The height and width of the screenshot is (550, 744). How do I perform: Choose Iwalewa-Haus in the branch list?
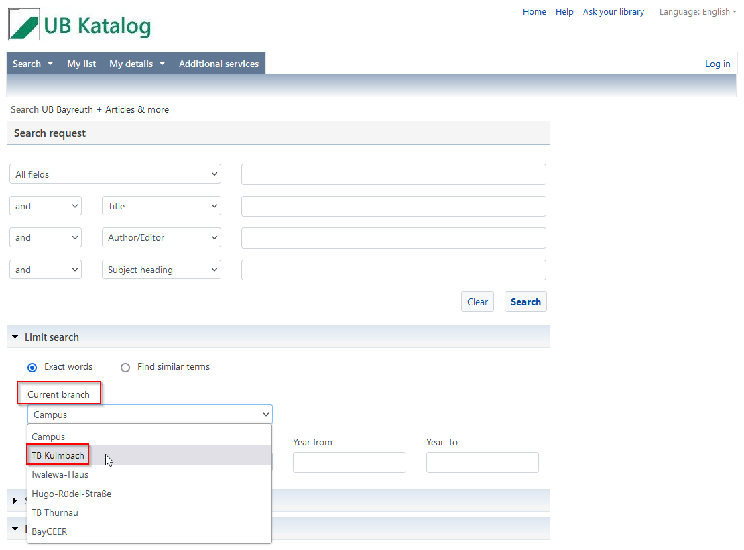[149, 474]
